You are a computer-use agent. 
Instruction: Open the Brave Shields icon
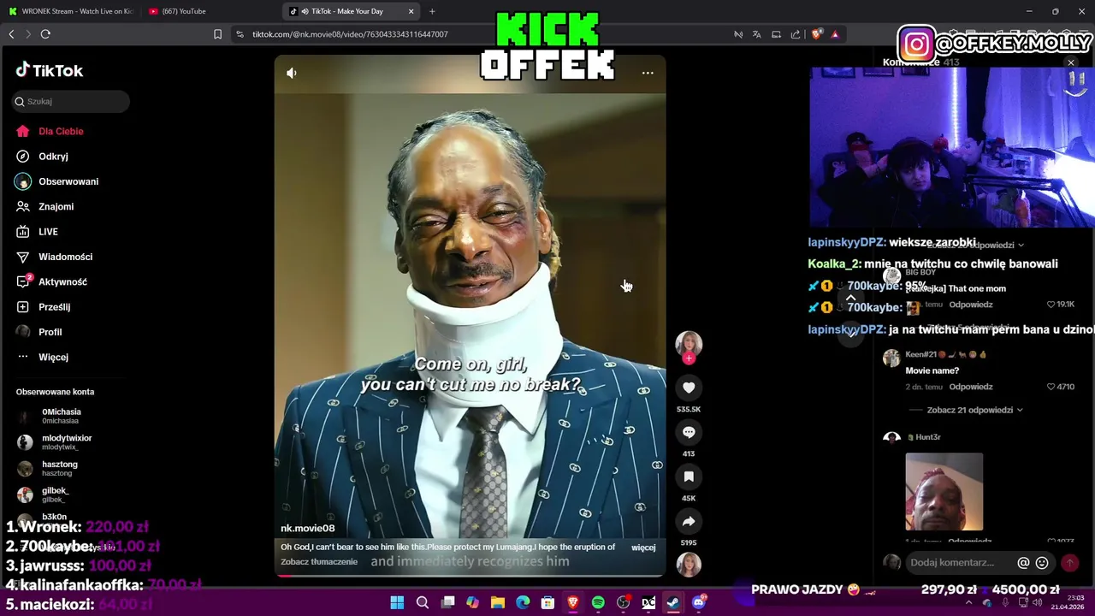pos(816,34)
